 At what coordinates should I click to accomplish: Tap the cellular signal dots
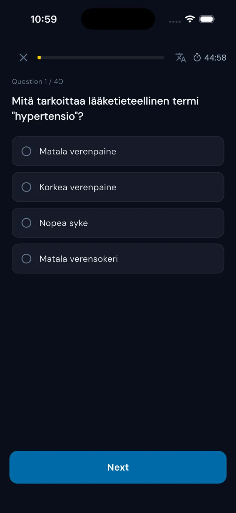(x=175, y=21)
